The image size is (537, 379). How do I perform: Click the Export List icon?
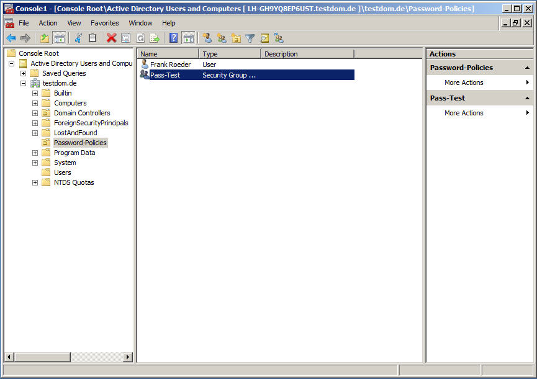[x=155, y=38]
